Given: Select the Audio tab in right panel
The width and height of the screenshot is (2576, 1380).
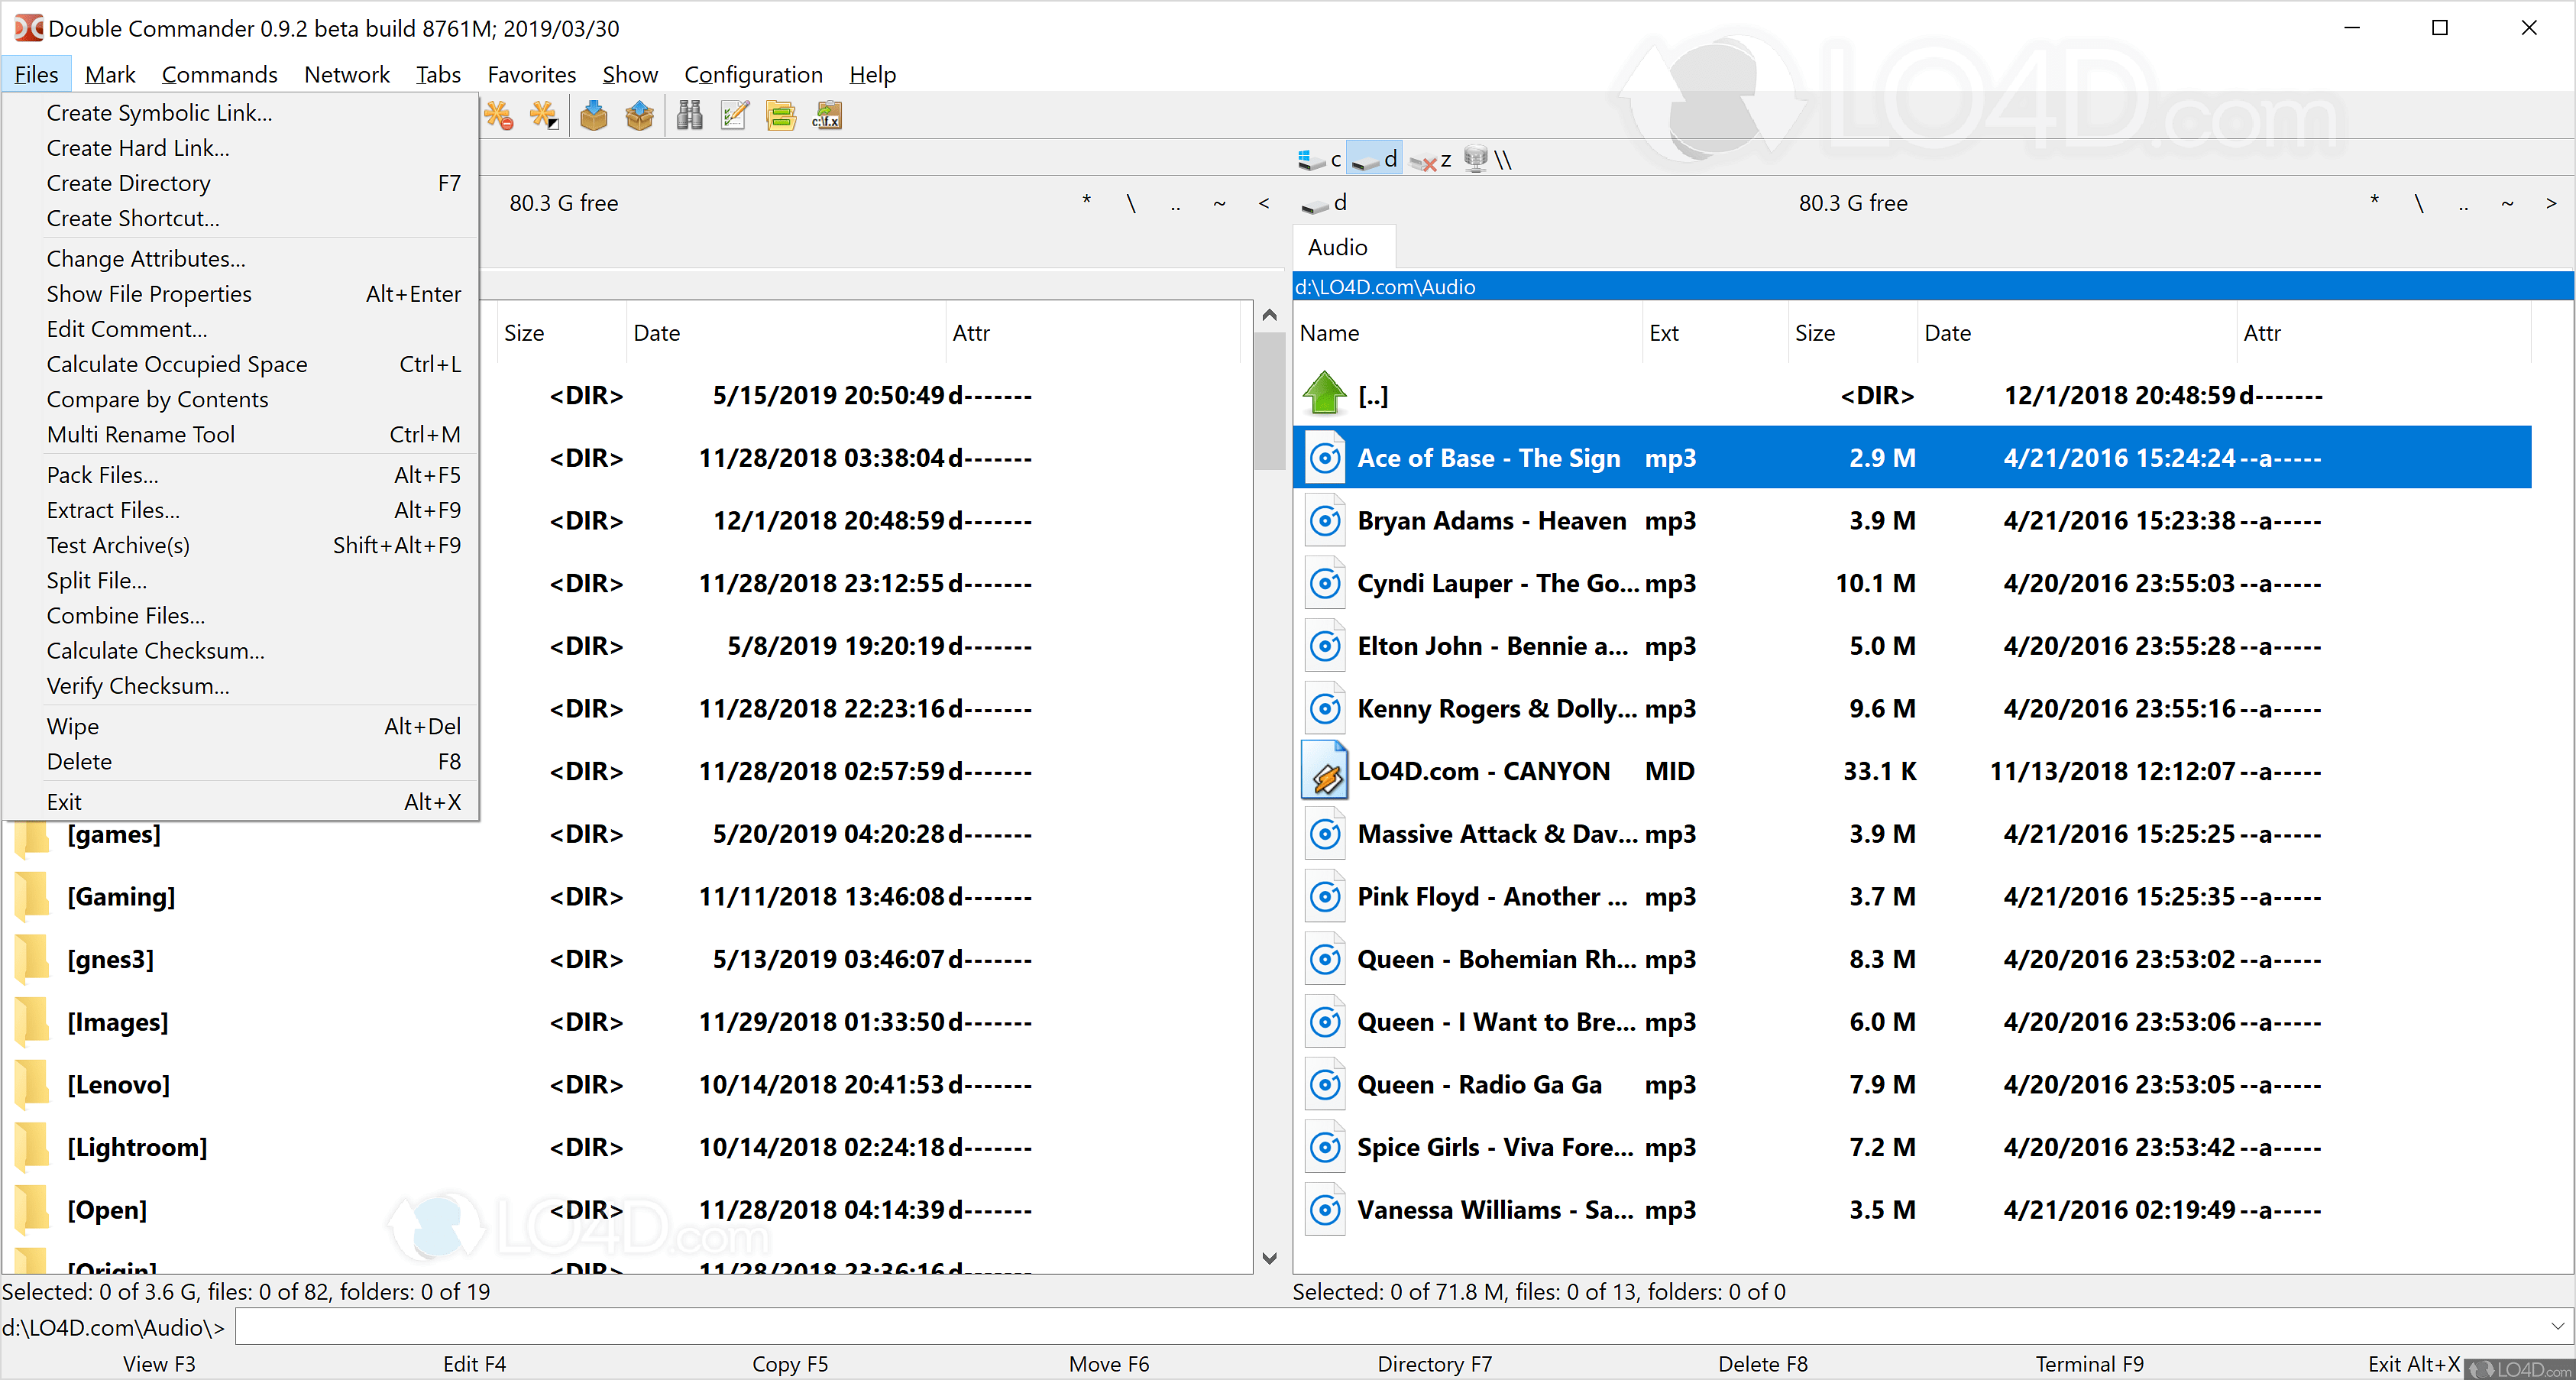Looking at the screenshot, I should (x=1337, y=247).
